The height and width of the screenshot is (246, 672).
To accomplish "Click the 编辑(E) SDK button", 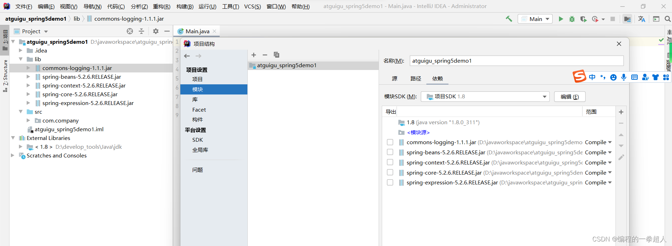I will pos(570,97).
